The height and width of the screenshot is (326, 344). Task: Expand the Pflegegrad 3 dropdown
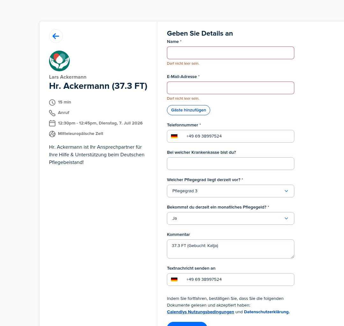(230, 191)
